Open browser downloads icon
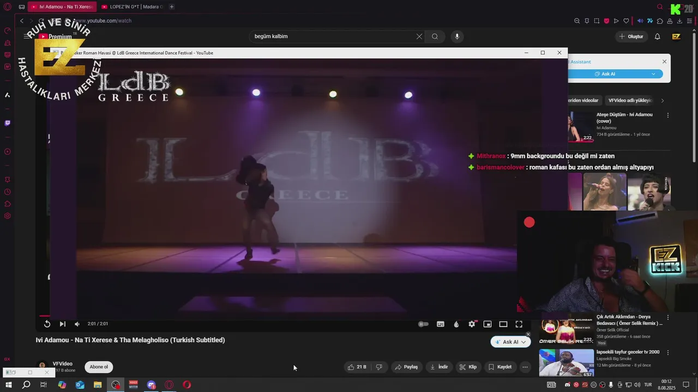Image resolution: width=698 pixels, height=392 pixels. [x=679, y=21]
